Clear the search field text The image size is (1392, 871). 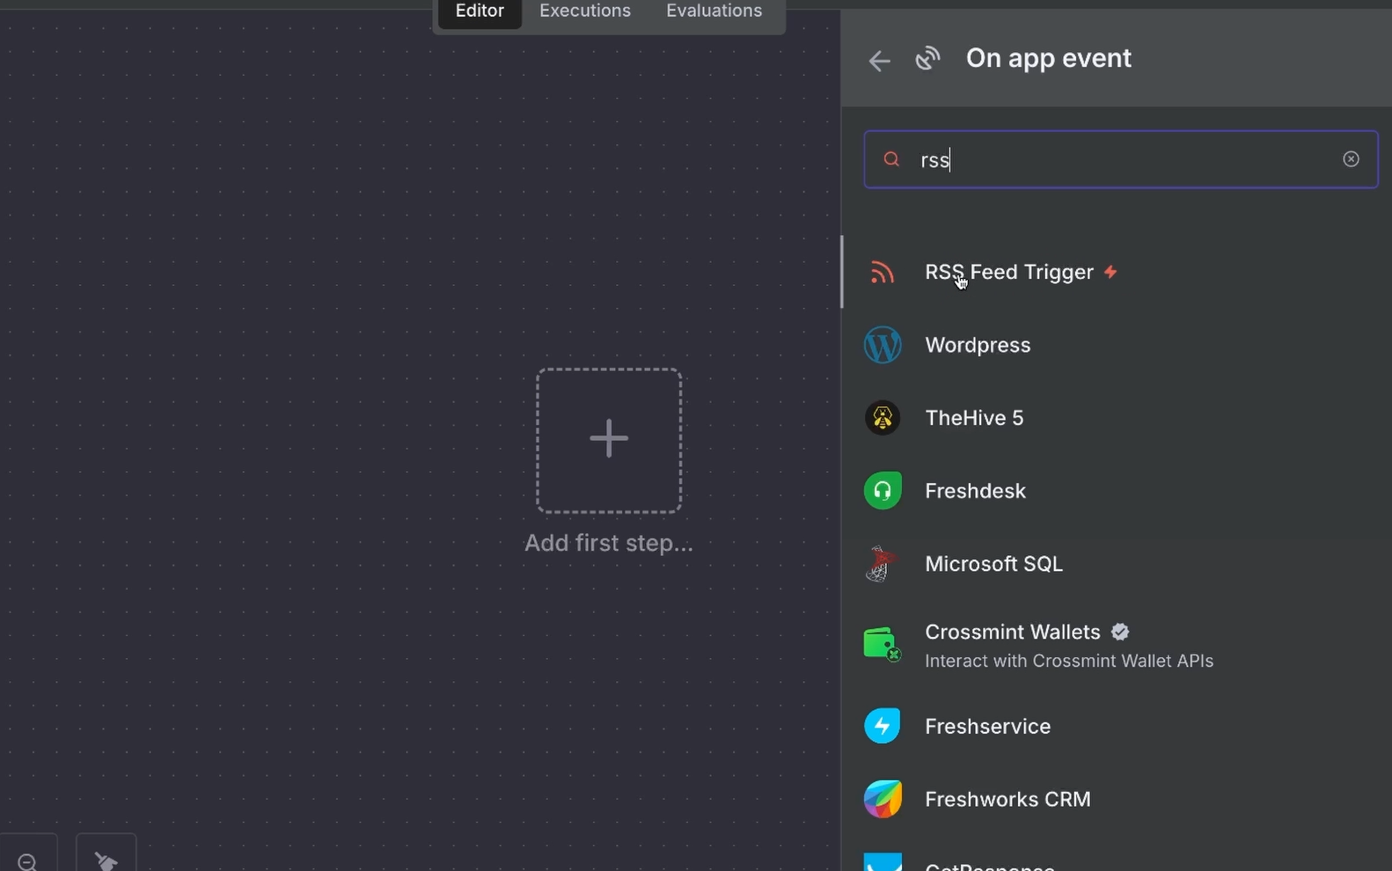(1351, 159)
